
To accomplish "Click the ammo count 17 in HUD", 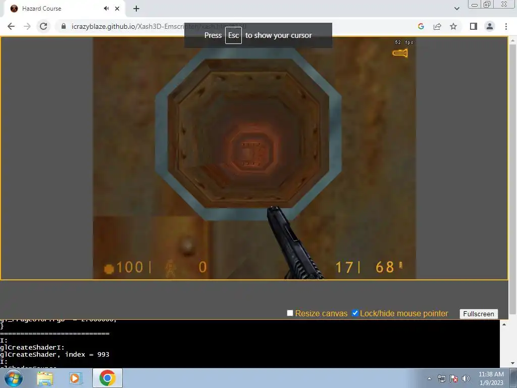I will tap(344, 267).
